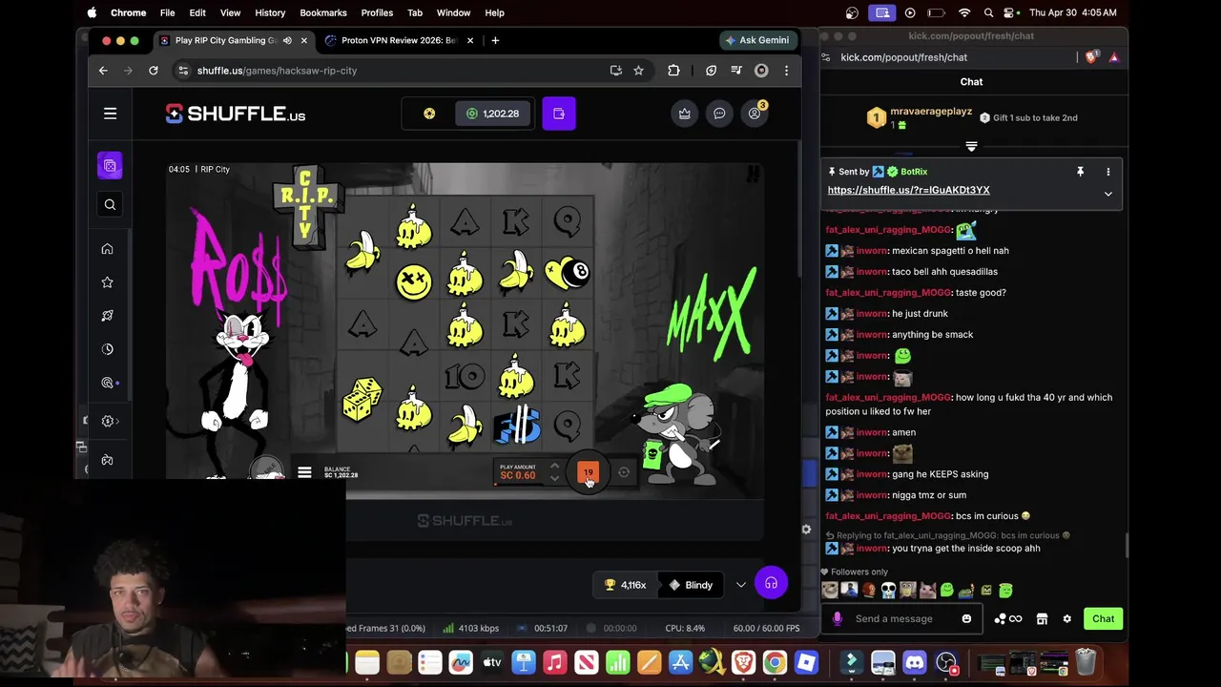Open Chrome three-dot menu
Image resolution: width=1221 pixels, height=687 pixels.
point(786,71)
